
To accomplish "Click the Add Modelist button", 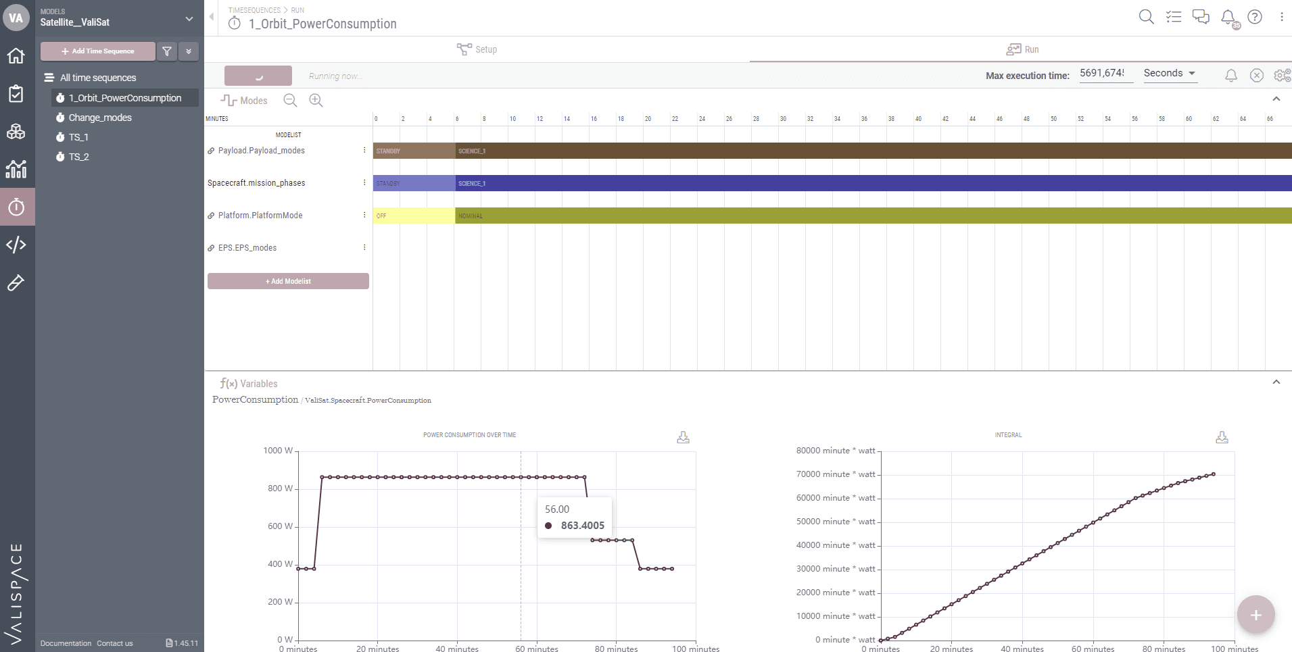I will coord(288,281).
